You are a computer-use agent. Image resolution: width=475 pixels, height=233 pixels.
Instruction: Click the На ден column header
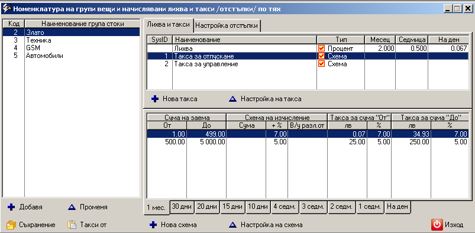[448, 40]
